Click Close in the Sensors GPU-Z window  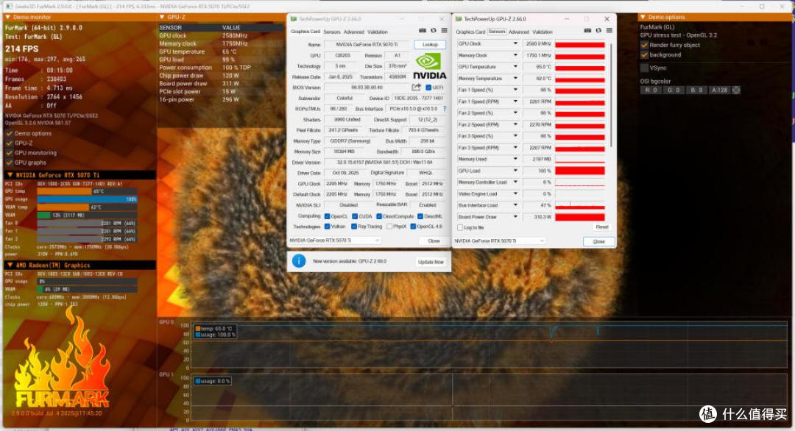pos(598,241)
